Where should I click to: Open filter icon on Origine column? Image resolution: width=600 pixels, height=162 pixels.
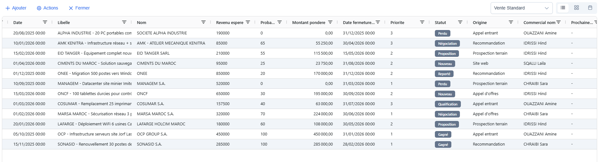[511, 22]
